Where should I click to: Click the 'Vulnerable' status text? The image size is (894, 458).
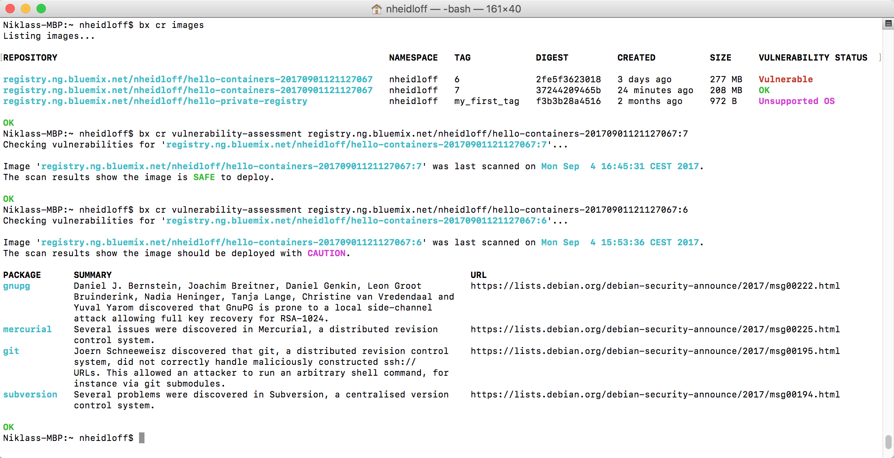tap(786, 79)
